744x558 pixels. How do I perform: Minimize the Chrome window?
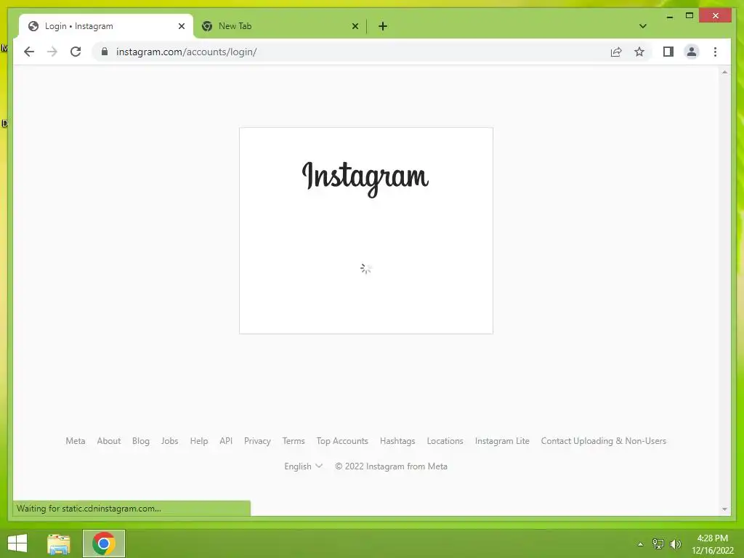[669, 17]
